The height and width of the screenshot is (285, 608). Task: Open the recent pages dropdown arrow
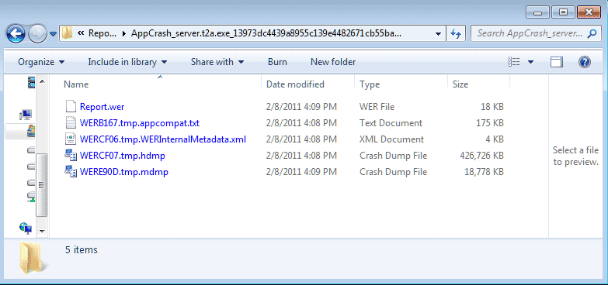pos(53,34)
